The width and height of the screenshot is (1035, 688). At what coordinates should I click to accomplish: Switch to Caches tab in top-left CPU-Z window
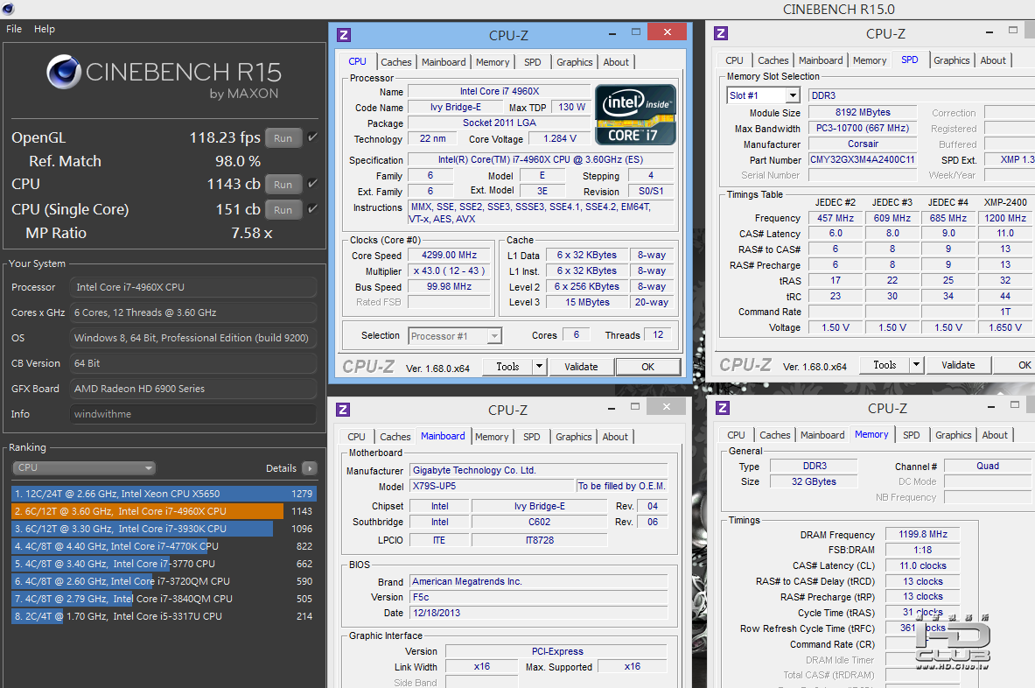pos(396,62)
